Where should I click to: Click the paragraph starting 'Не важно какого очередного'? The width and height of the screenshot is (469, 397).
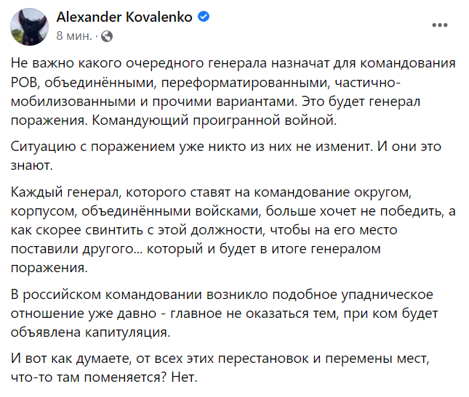(233, 91)
